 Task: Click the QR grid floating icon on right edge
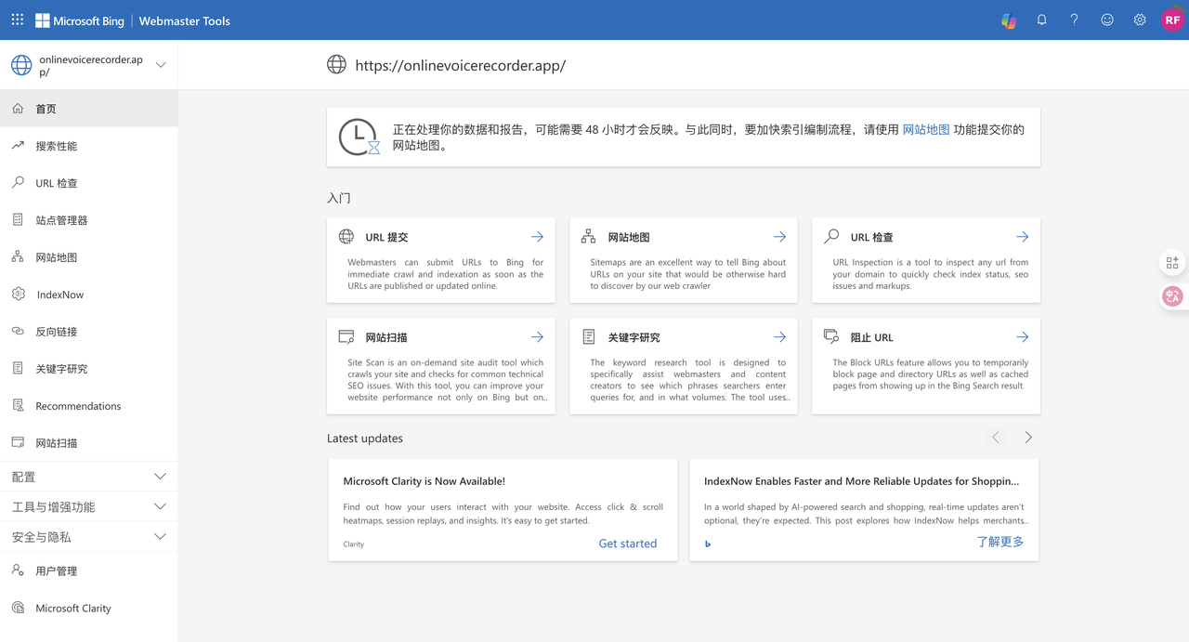point(1172,263)
